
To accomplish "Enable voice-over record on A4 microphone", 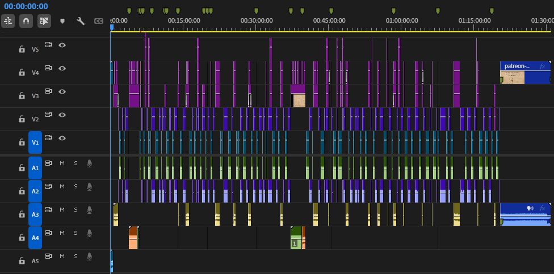I will (89, 233).
